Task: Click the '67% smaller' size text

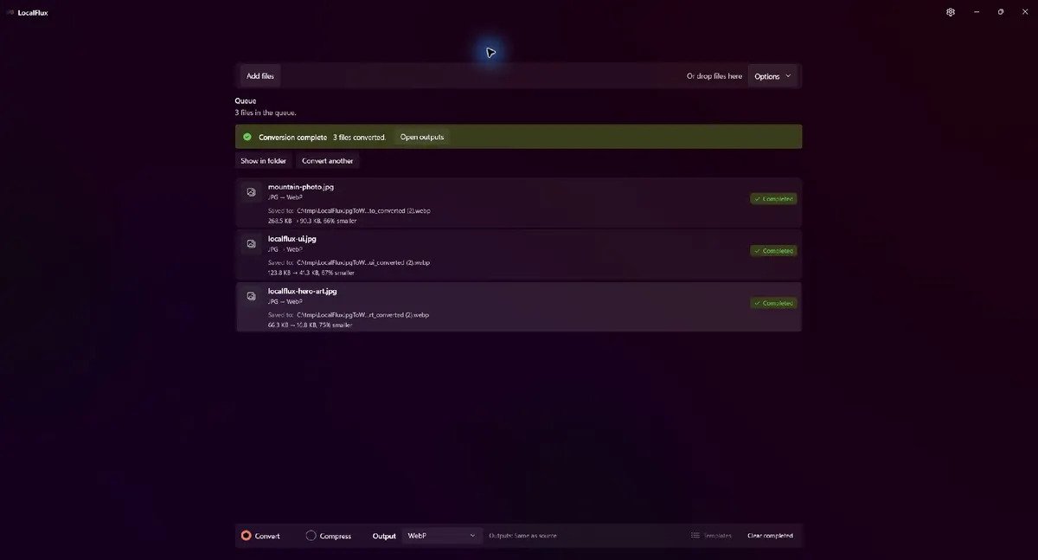Action: (x=336, y=273)
